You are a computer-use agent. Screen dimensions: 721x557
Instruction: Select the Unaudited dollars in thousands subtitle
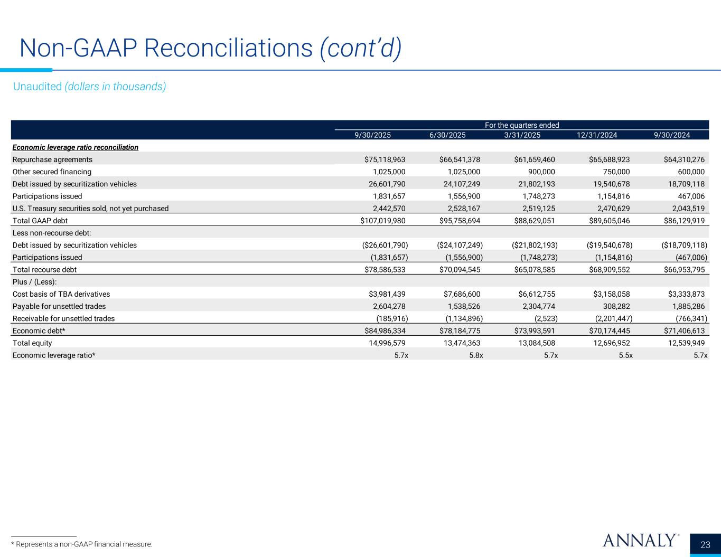point(89,87)
